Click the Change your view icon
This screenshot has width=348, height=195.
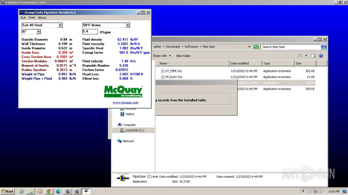click(300, 56)
